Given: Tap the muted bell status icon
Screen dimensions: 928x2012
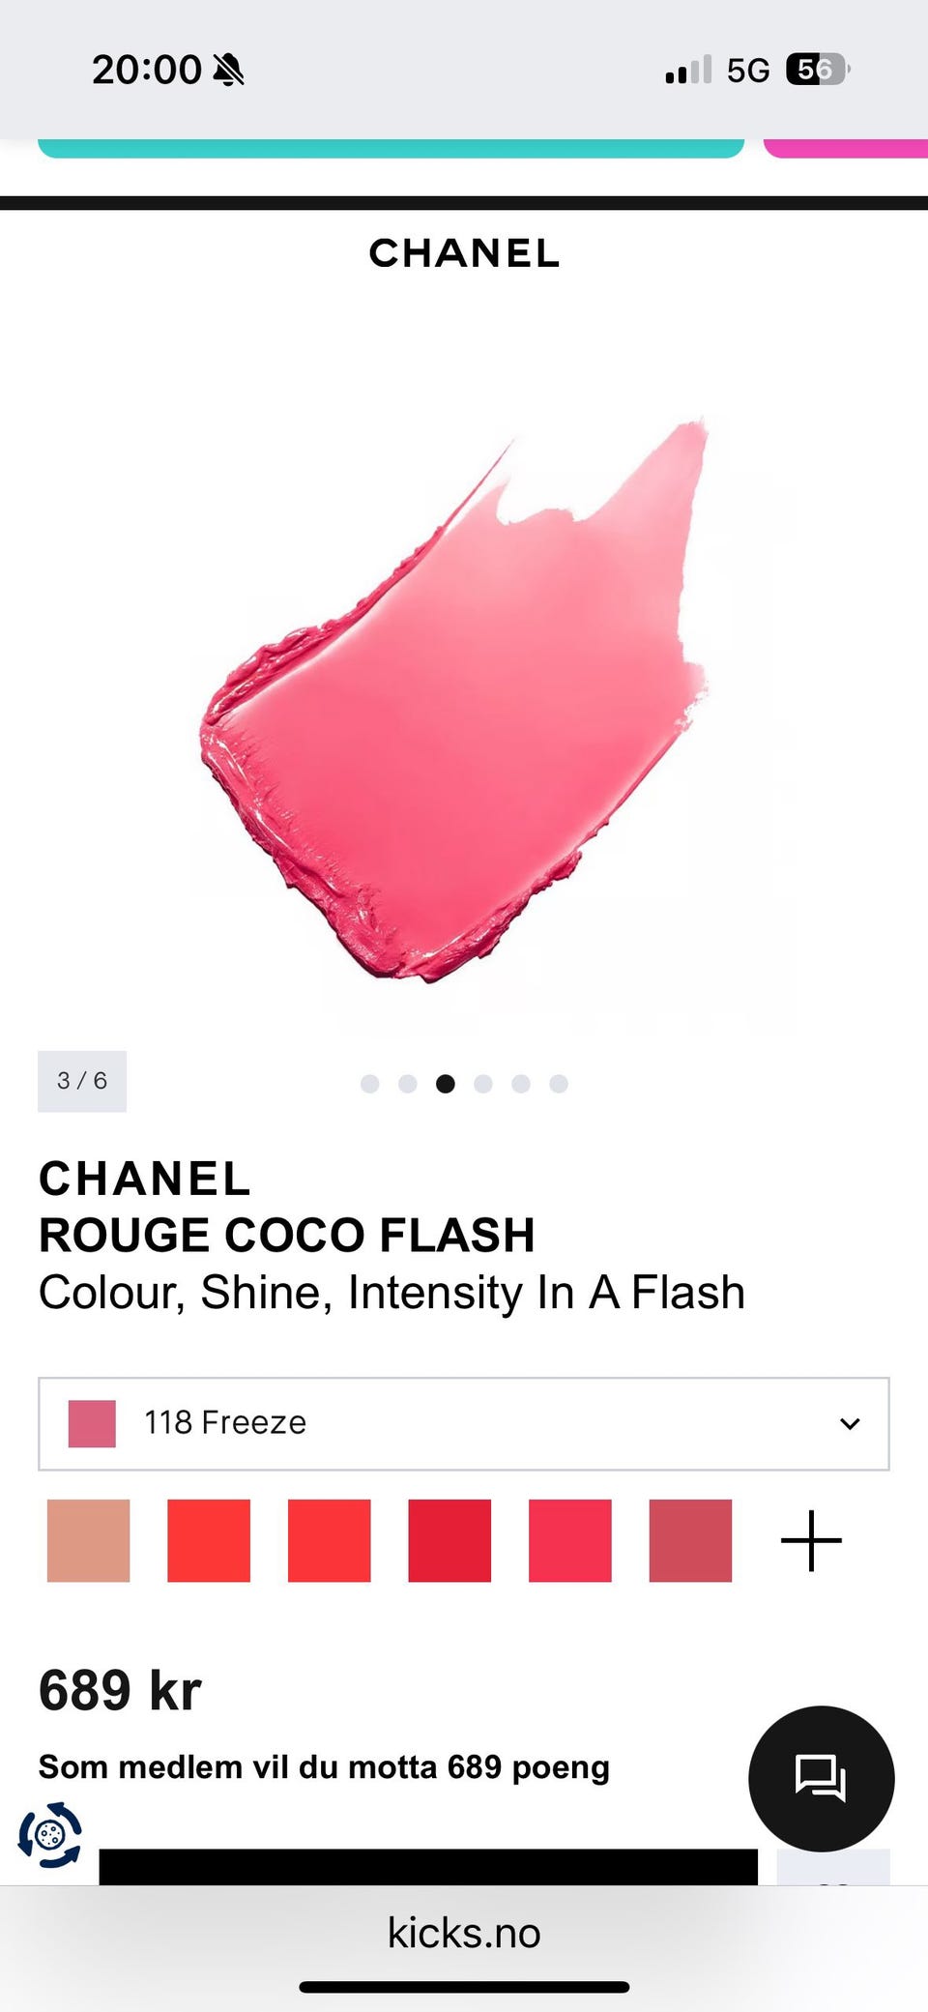Looking at the screenshot, I should click(229, 70).
